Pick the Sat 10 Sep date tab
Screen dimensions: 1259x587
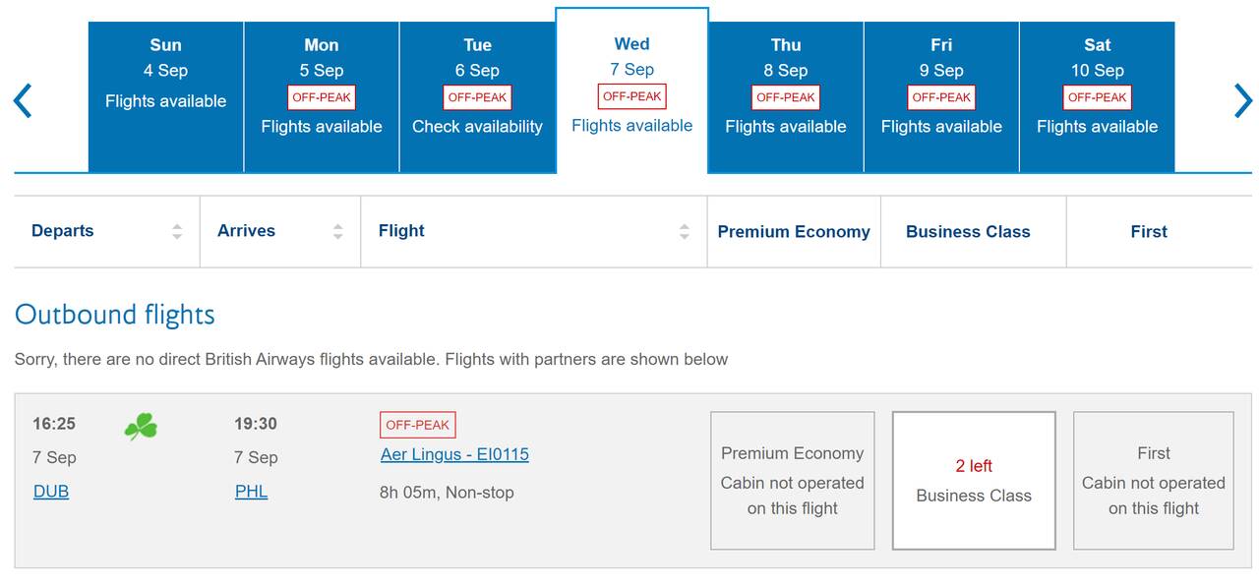1097,97
